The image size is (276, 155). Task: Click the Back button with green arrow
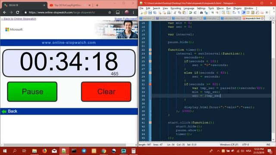[x=9, y=111]
